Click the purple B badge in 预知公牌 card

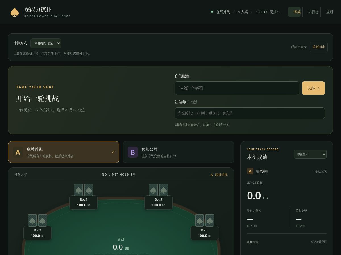(x=133, y=152)
